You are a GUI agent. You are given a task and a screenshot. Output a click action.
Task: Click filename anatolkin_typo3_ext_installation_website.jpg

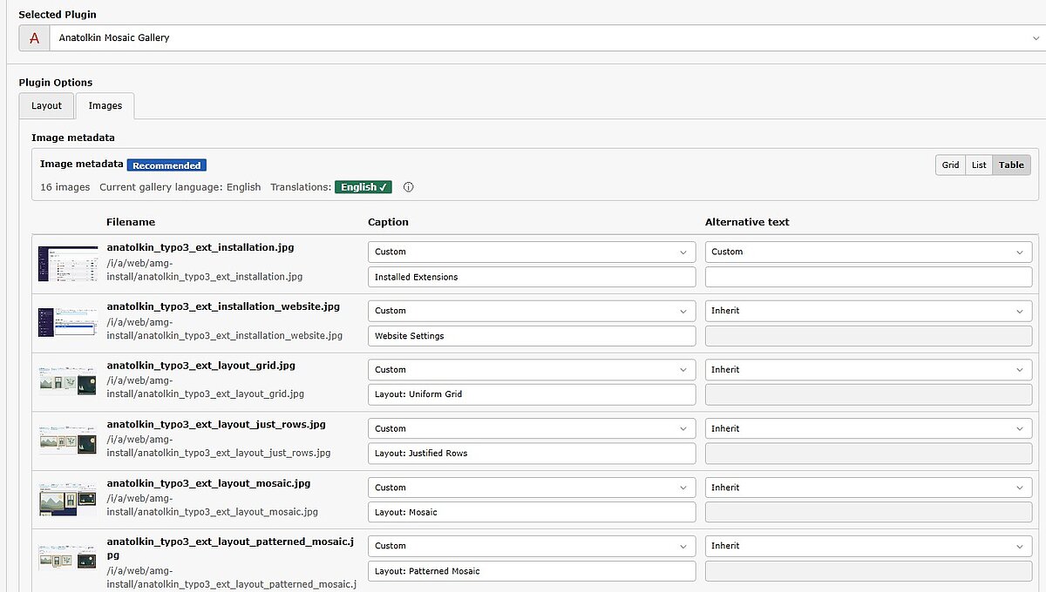point(223,306)
